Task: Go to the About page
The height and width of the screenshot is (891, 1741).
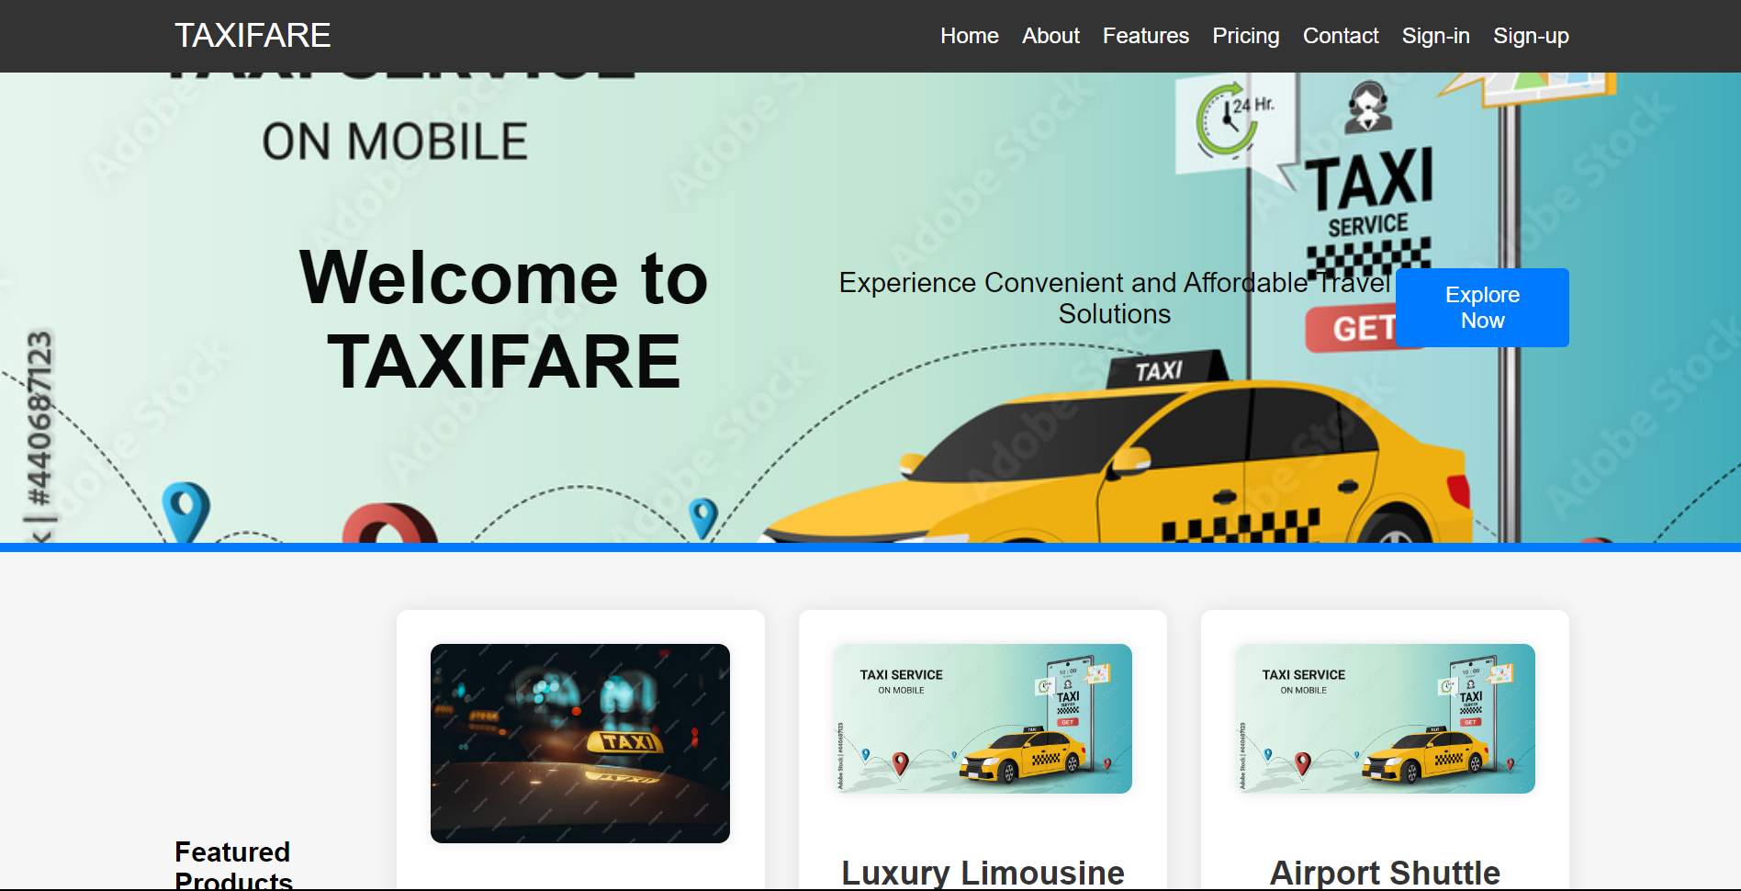Action: pos(1050,36)
